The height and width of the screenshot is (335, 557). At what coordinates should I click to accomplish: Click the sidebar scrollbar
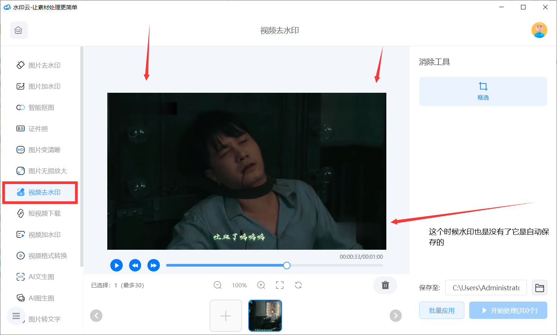click(82, 157)
